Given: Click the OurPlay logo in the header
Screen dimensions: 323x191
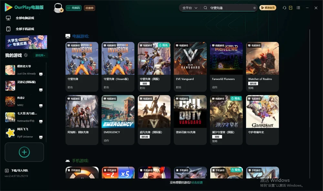Looking at the screenshot, I should pyautogui.click(x=24, y=7).
